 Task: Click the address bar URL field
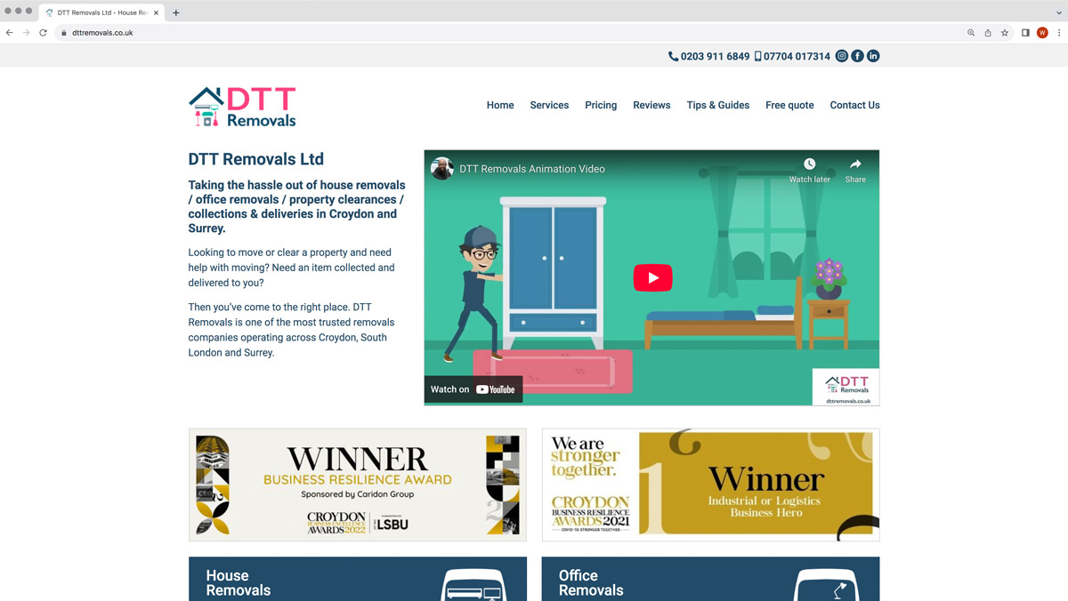[445, 33]
